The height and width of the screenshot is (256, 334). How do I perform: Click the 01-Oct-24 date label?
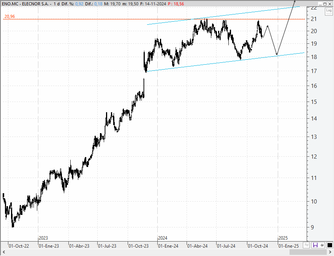(258, 246)
